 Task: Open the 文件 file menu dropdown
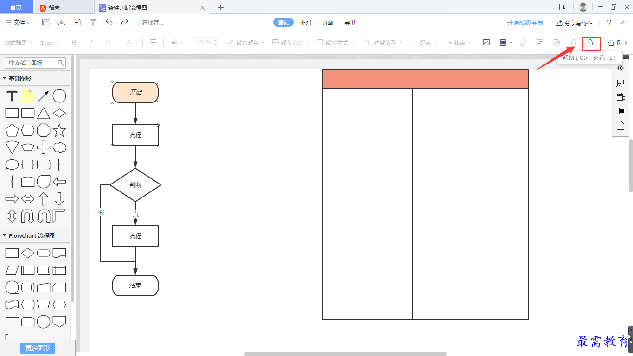pos(19,23)
